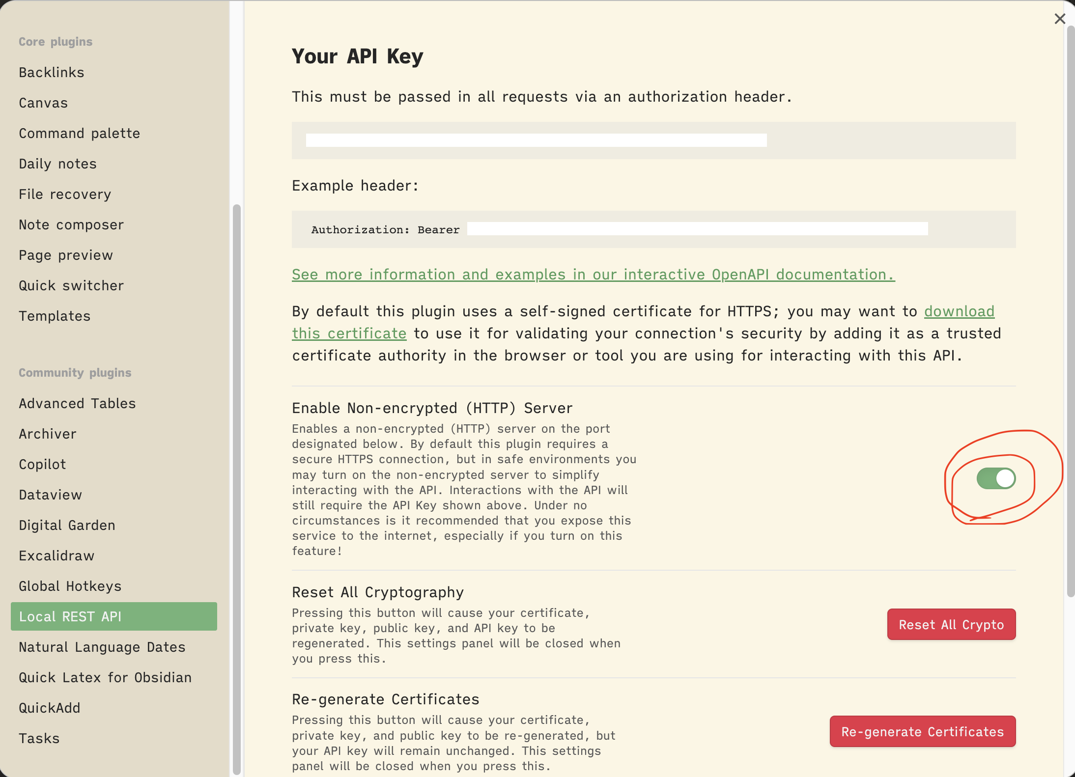Toggle the Non-encrypted HTTP Server switch
The width and height of the screenshot is (1075, 777).
pos(996,478)
